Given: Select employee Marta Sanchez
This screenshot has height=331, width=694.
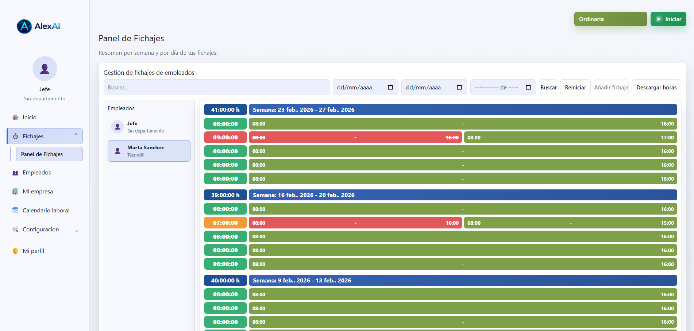Looking at the screenshot, I should point(149,151).
